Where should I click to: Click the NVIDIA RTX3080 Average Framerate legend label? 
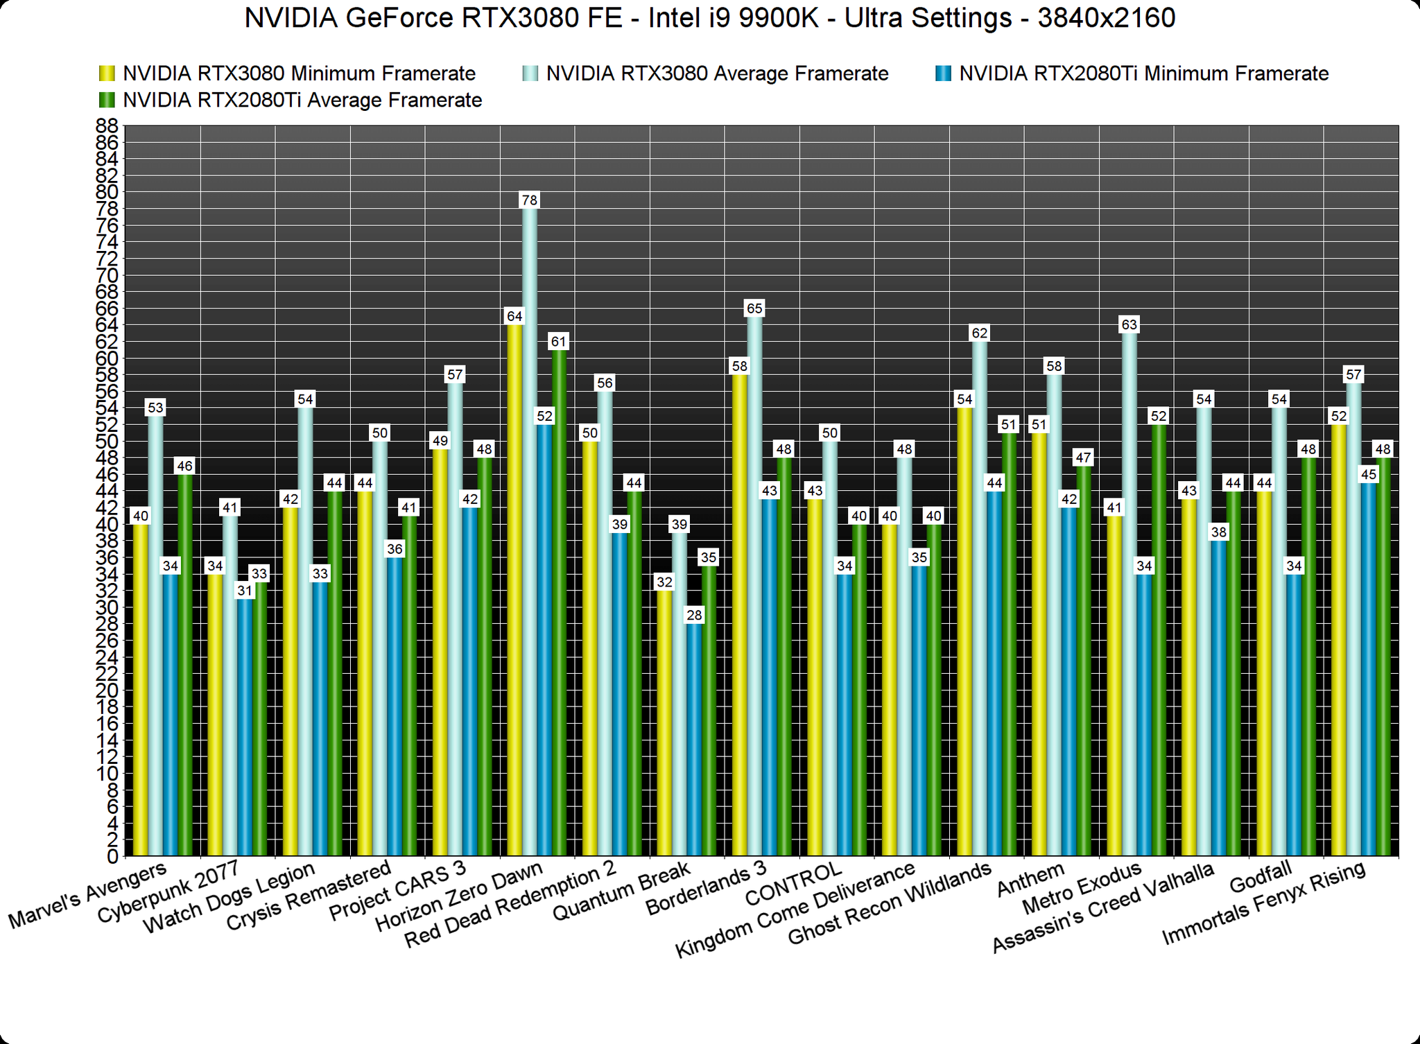coord(717,74)
